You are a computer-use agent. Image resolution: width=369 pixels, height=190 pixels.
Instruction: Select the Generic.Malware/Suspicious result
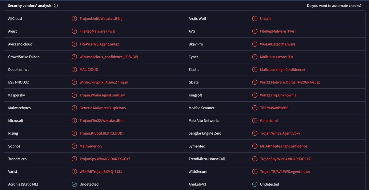102,108
